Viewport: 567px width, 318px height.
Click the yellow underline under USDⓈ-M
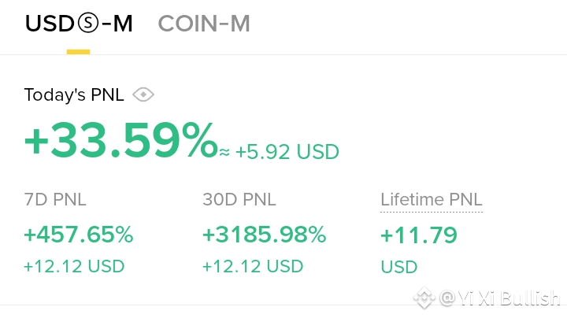(78, 52)
